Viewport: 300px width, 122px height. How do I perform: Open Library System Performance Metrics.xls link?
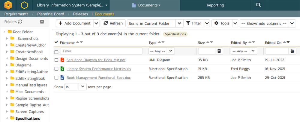click(99, 69)
